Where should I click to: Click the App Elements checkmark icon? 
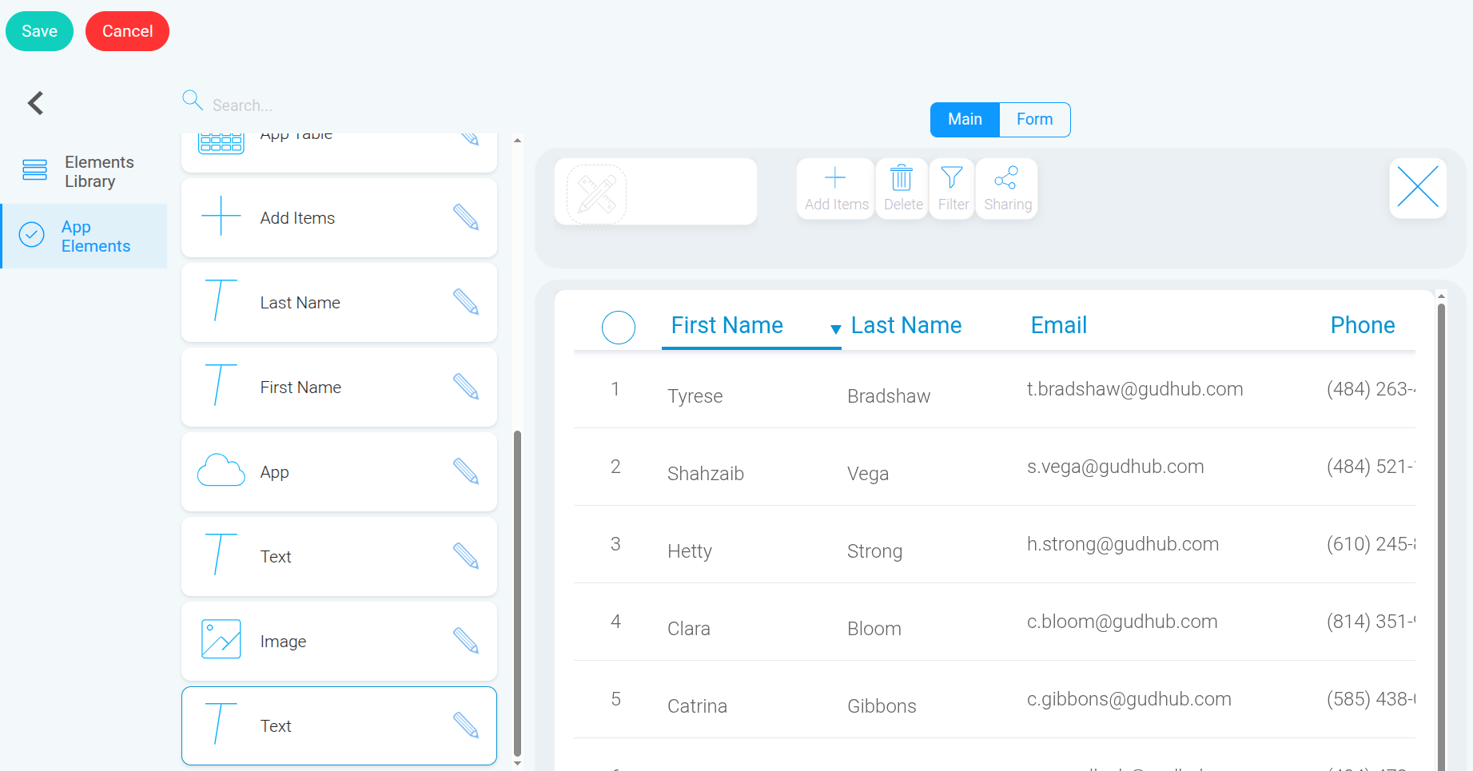[x=31, y=234]
